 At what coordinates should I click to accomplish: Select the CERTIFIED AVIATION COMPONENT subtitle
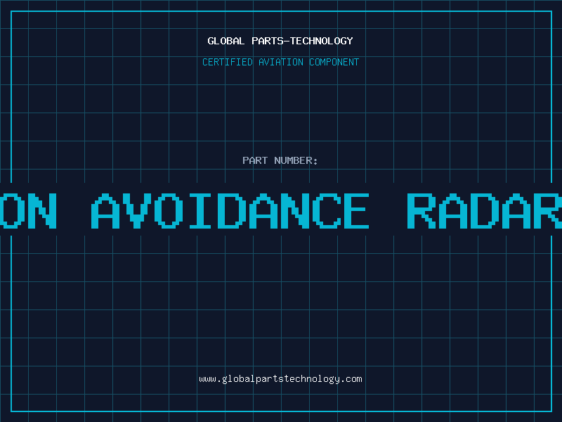(280, 62)
